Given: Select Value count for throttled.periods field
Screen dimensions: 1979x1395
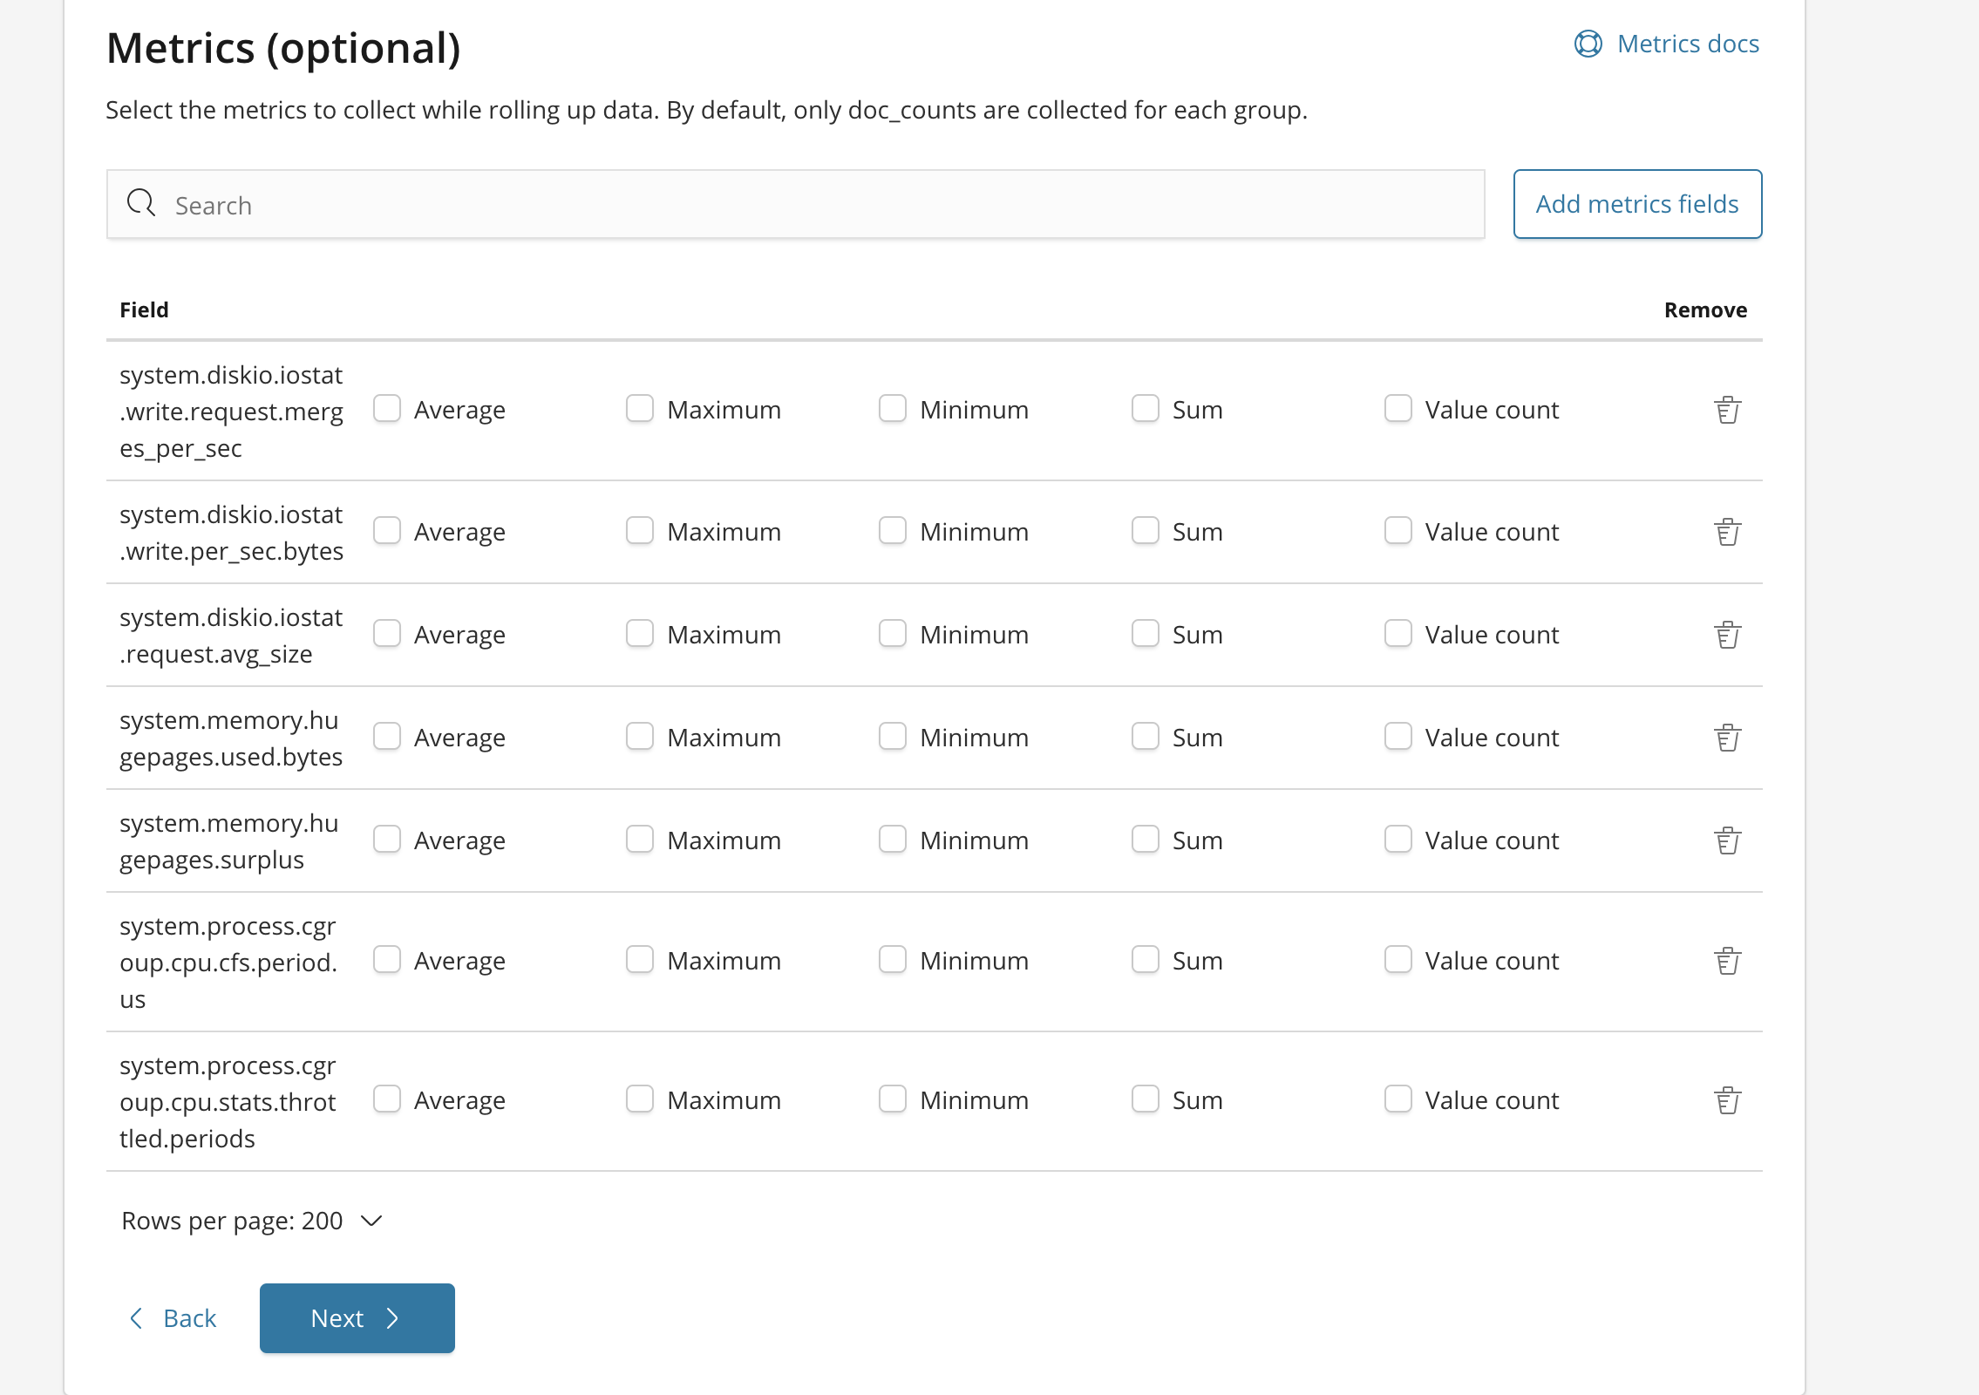Looking at the screenshot, I should [x=1398, y=1099].
